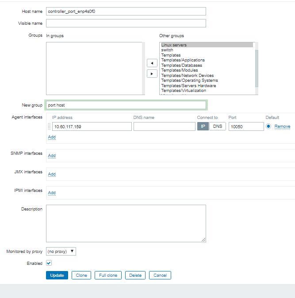
Task: Delete this host
Action: (x=135, y=275)
